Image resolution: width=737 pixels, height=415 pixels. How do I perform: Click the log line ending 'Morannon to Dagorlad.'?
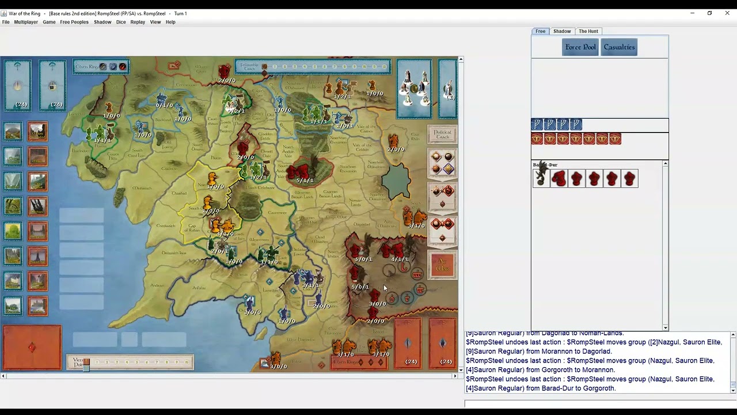[538, 351]
